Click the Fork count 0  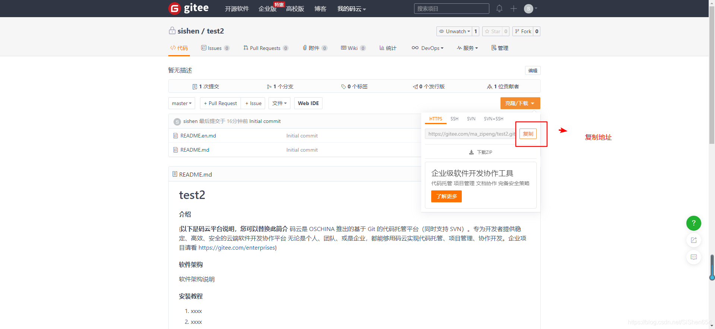pos(537,31)
